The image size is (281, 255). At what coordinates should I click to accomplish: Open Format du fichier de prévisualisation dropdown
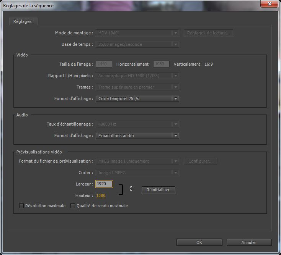pos(137,161)
